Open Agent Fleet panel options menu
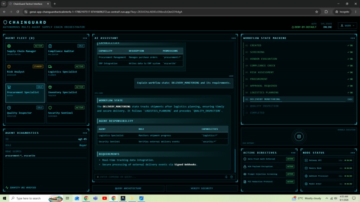The height and width of the screenshot is (202, 360). [x=85, y=38]
